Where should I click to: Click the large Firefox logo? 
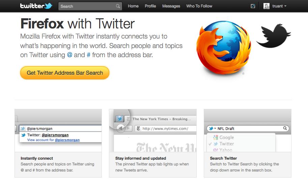pyautogui.click(x=224, y=48)
